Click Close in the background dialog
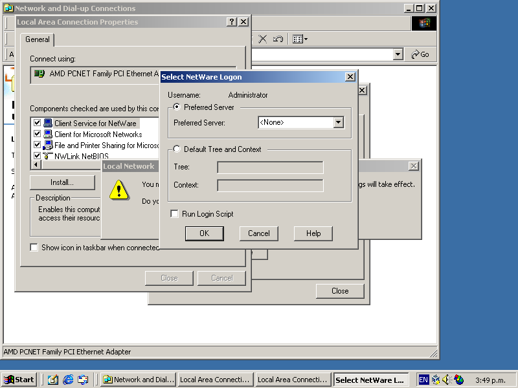The width and height of the screenshot is (518, 388). coord(340,291)
